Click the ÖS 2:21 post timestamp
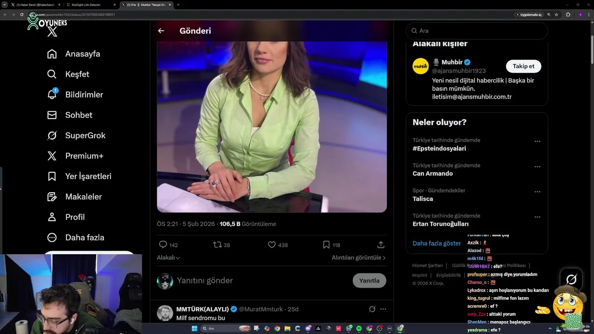This screenshot has width=594, height=334. pyautogui.click(x=186, y=224)
